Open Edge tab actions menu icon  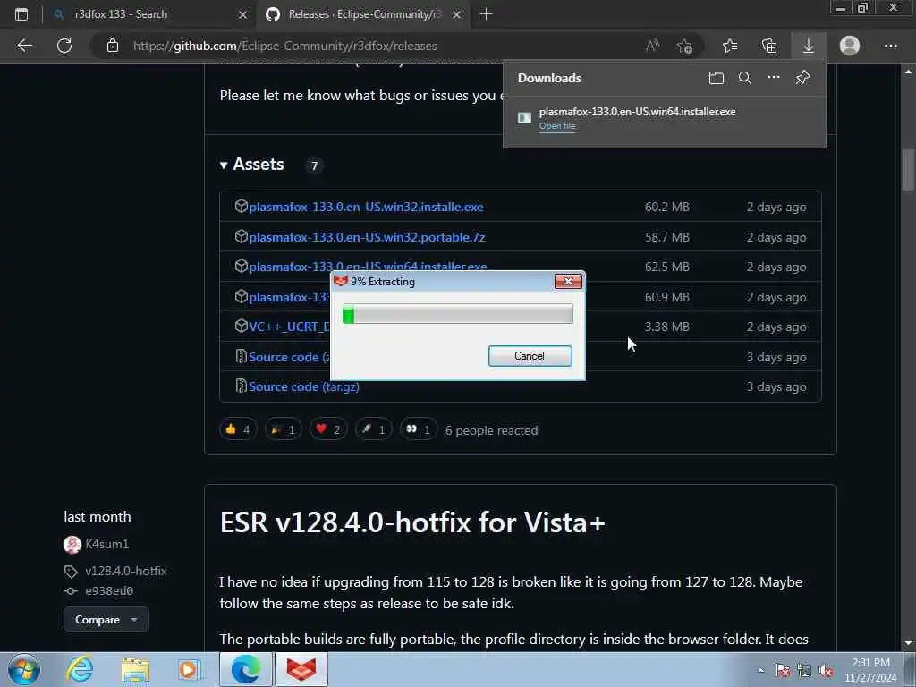[21, 14]
